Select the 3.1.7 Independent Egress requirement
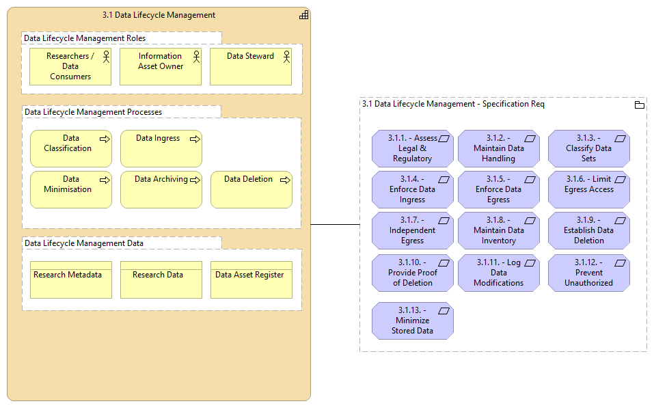This screenshot has height=408, width=654. (413, 230)
